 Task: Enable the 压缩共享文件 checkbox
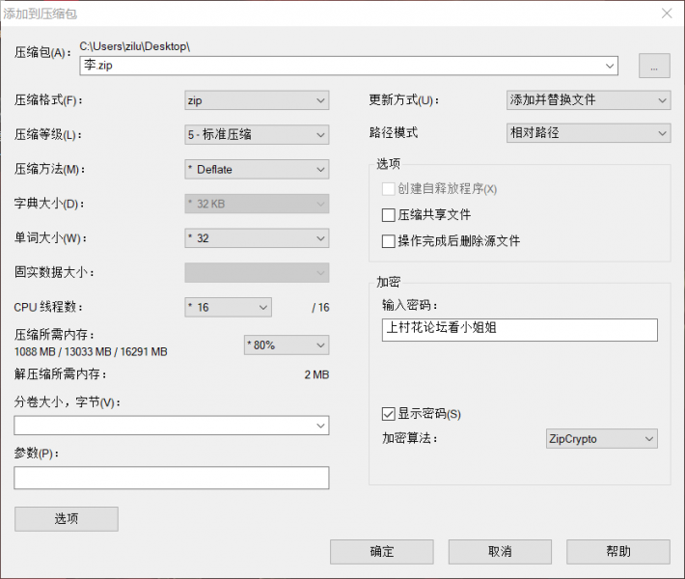pos(389,215)
